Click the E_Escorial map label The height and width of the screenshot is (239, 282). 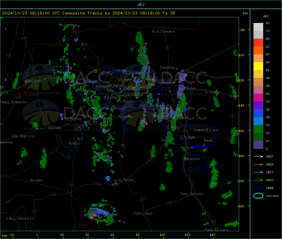tap(116, 108)
